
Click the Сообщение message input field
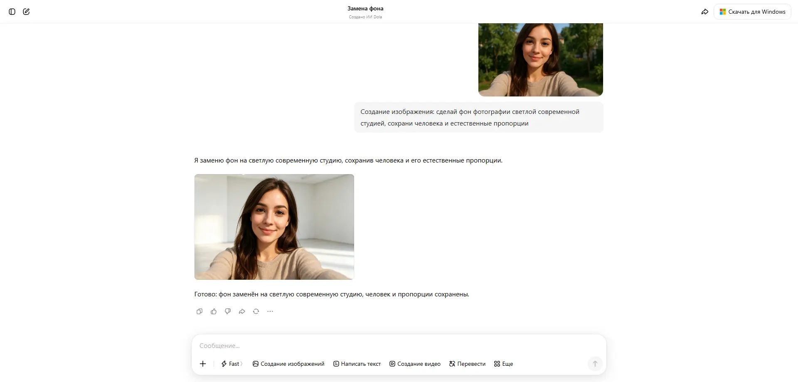[399, 345]
